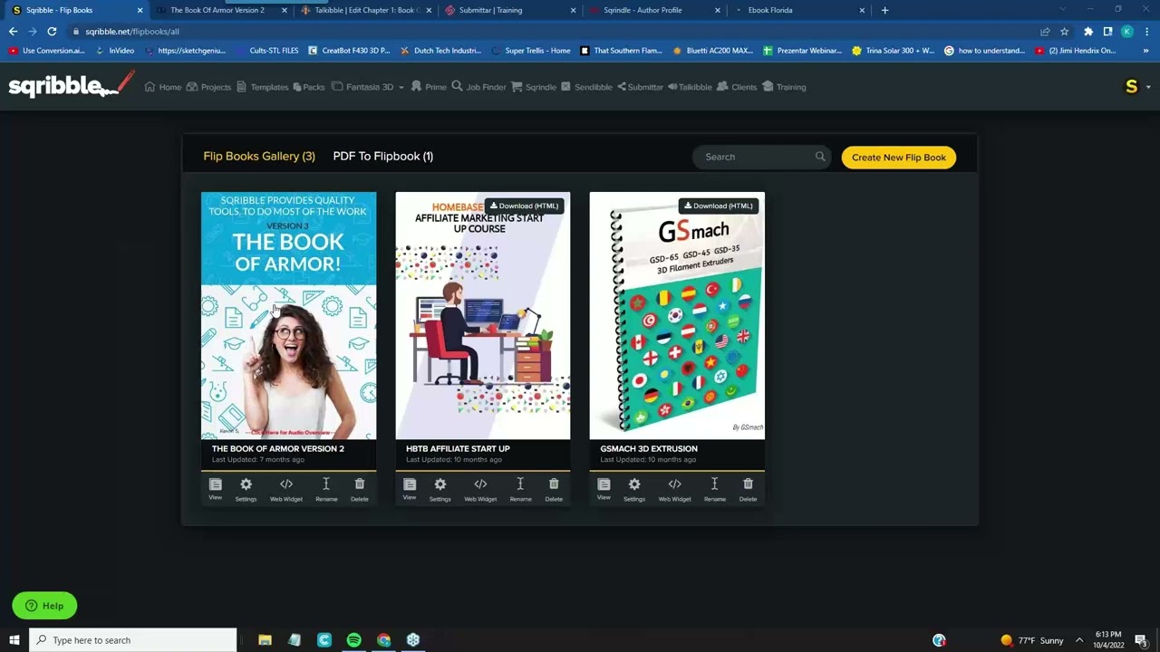
Task: Switch to Ebook Florida browser tab
Action: [x=797, y=10]
